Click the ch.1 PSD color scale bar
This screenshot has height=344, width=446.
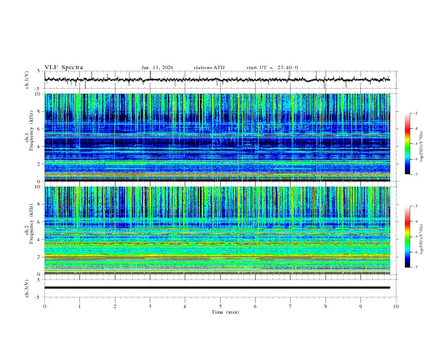tap(407, 143)
